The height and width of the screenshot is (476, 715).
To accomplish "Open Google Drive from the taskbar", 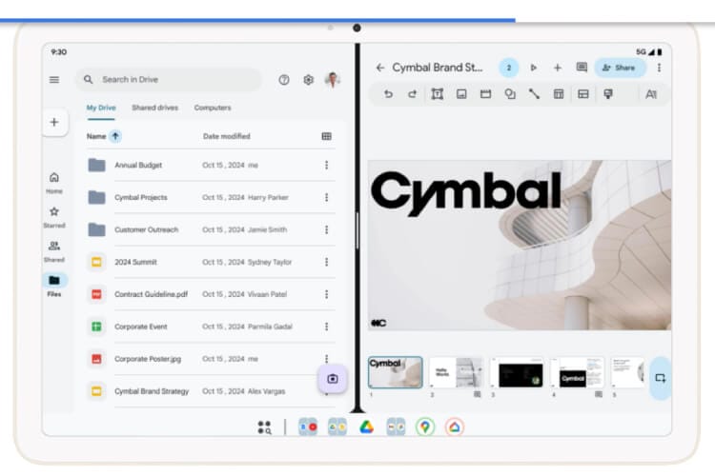I will 367,427.
